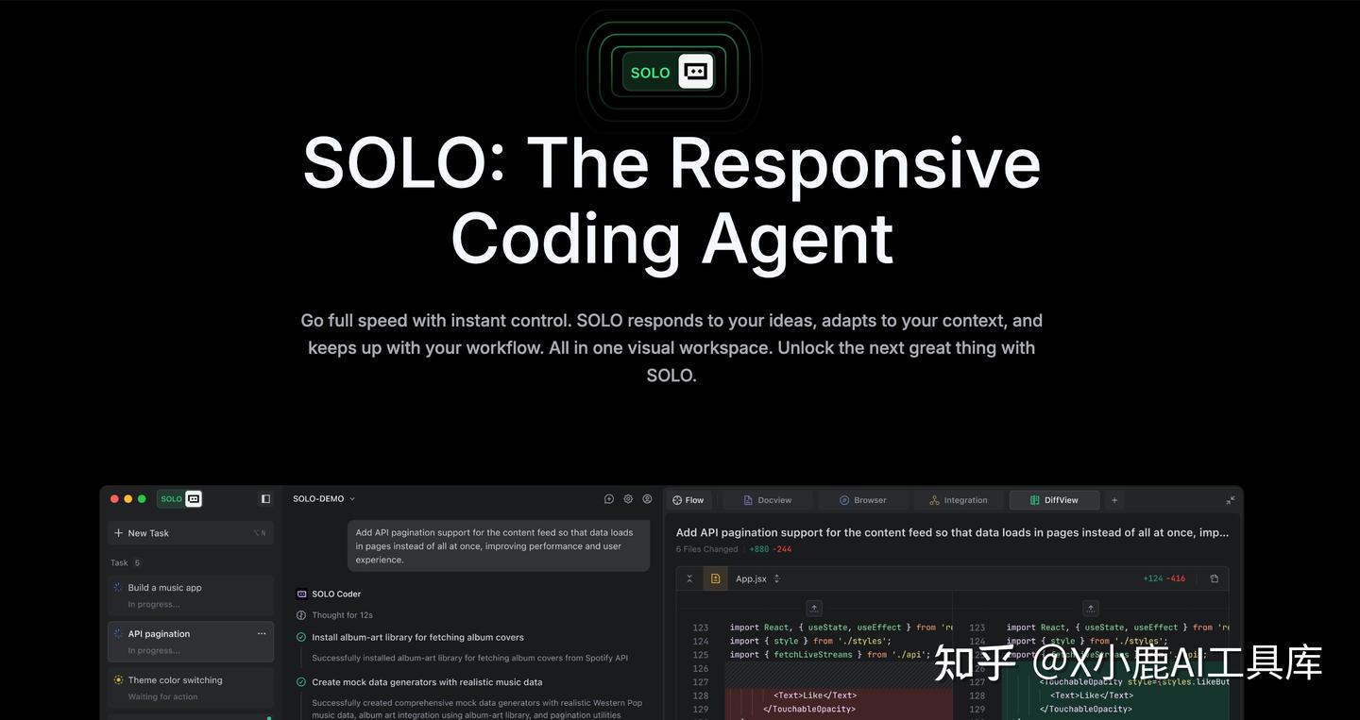
Task: Expand the fullscreen view with the expand arrows
Action: [1229, 499]
